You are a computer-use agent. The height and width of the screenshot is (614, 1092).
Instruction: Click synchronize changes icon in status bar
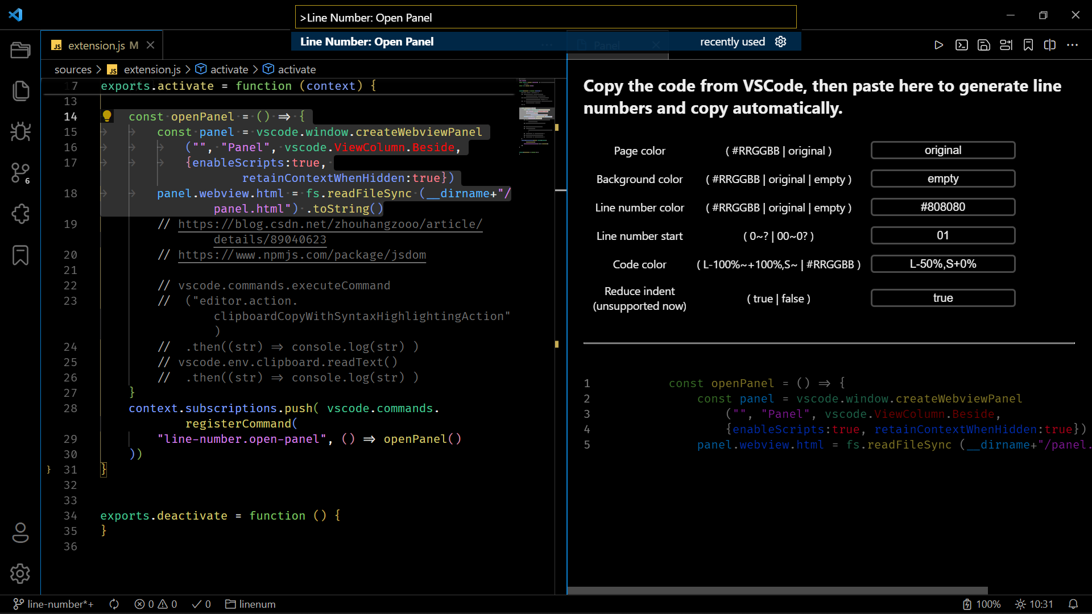point(114,604)
